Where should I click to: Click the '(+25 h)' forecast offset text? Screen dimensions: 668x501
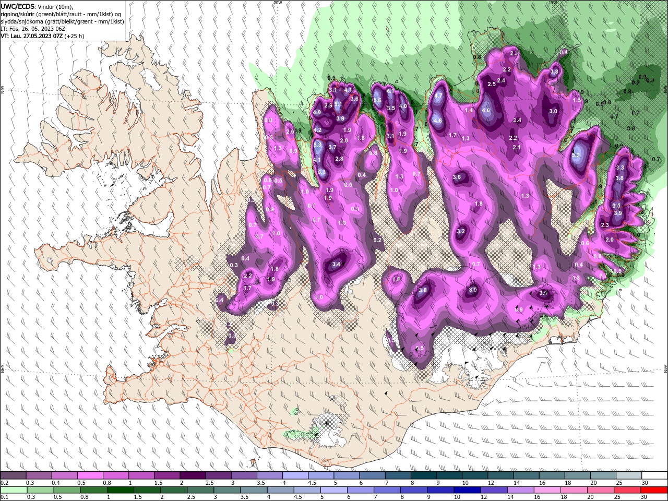75,36
